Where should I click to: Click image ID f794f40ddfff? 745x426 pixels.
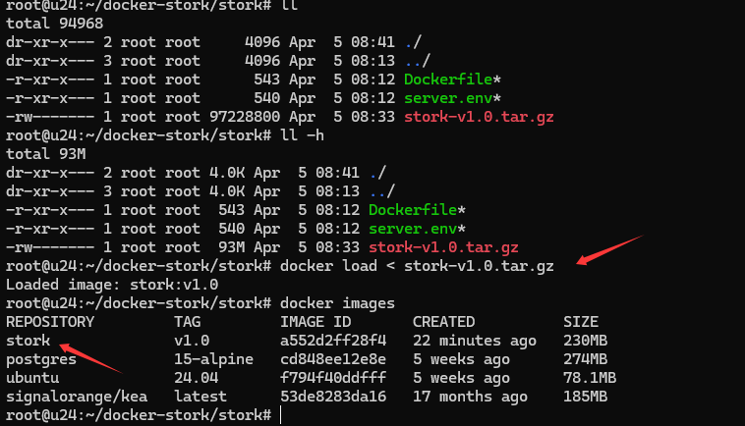pos(333,378)
